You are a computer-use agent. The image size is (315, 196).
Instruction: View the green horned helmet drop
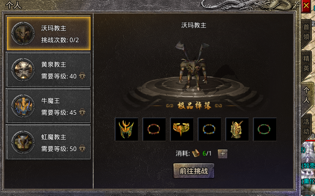click(x=126, y=129)
